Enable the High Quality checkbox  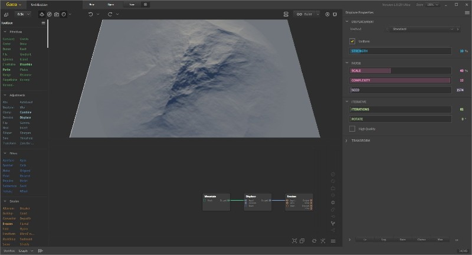(x=352, y=129)
